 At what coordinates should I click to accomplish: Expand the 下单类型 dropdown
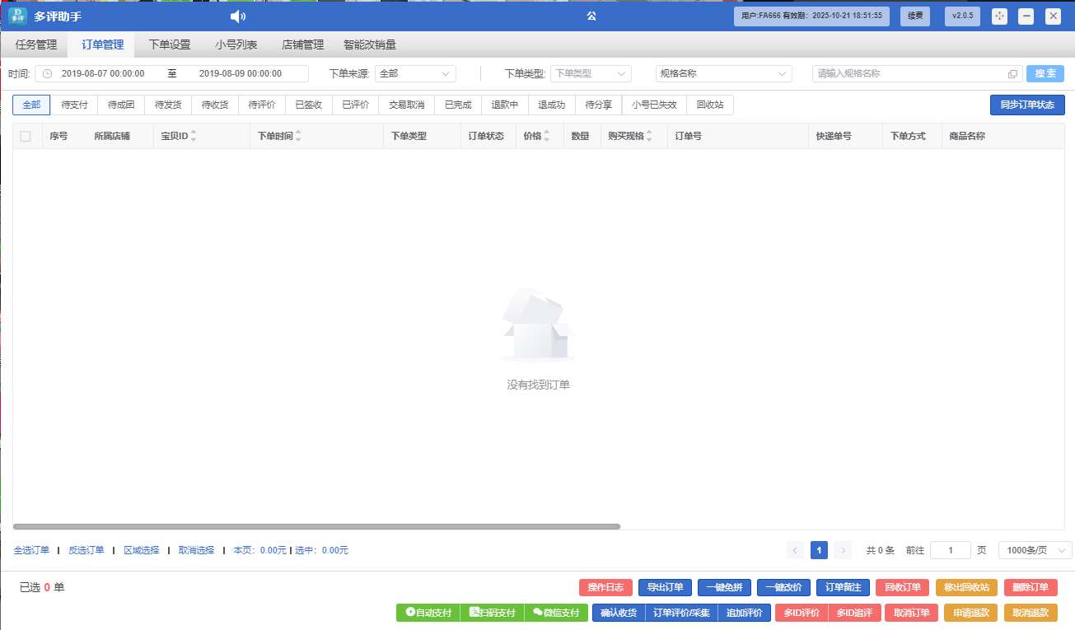coord(590,74)
